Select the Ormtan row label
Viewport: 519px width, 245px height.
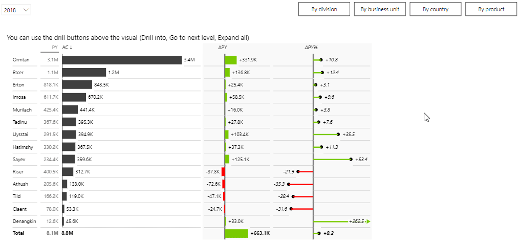[21, 60]
